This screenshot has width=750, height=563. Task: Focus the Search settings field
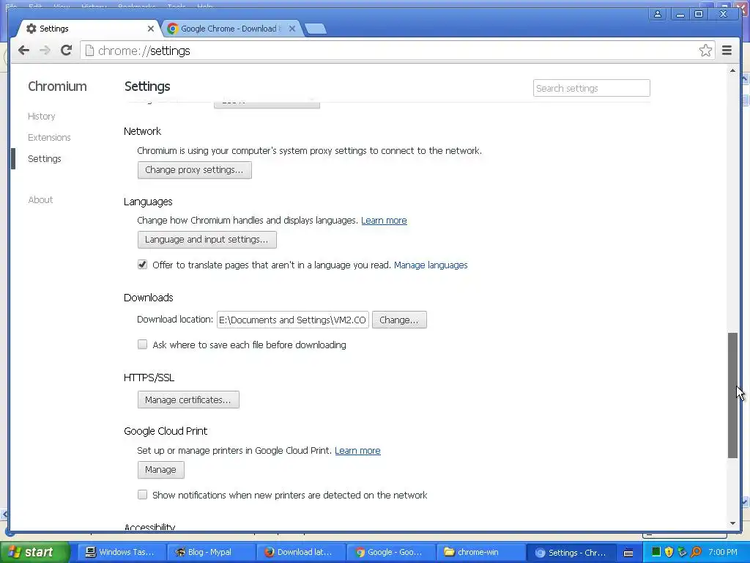pos(592,88)
